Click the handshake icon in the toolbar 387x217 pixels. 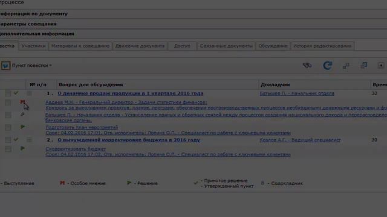(x=307, y=66)
